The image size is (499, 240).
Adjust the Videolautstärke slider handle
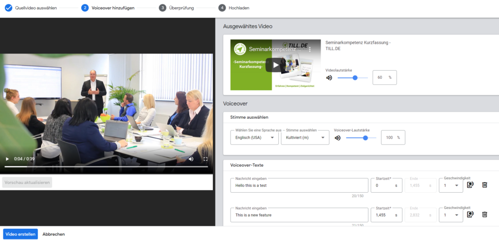(x=355, y=77)
